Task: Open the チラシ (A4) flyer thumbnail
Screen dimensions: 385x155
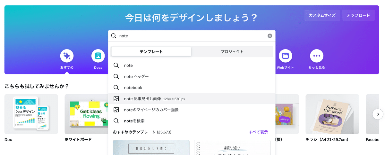Action: click(x=332, y=114)
